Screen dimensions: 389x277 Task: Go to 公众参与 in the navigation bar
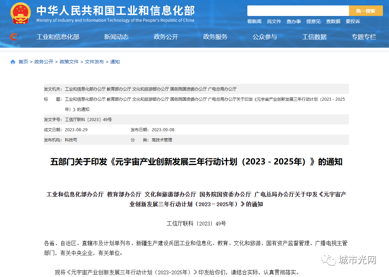[x=265, y=37]
